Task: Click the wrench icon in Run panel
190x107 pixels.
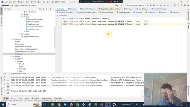Action: (4, 80)
